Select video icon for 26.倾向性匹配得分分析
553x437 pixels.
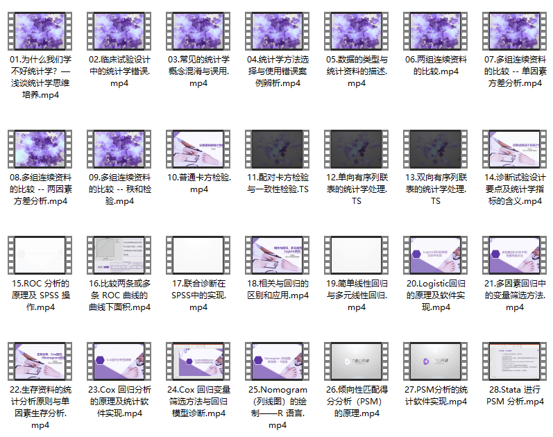[356, 361]
